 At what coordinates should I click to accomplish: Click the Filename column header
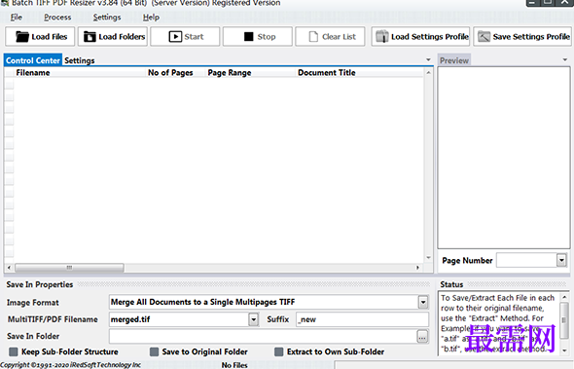pos(33,73)
